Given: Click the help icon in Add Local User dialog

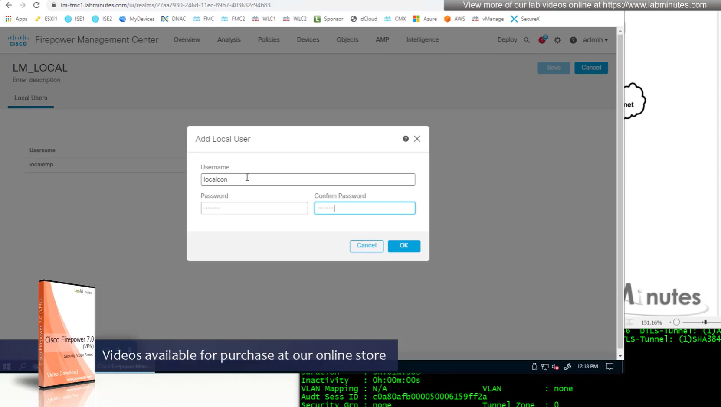Looking at the screenshot, I should pos(406,139).
